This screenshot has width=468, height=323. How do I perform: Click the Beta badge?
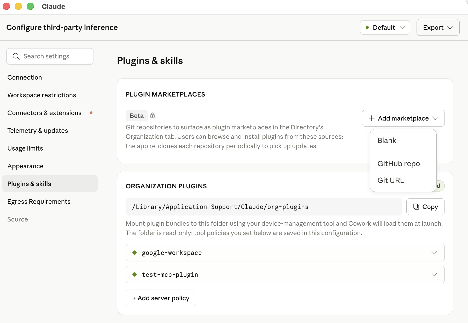(137, 116)
